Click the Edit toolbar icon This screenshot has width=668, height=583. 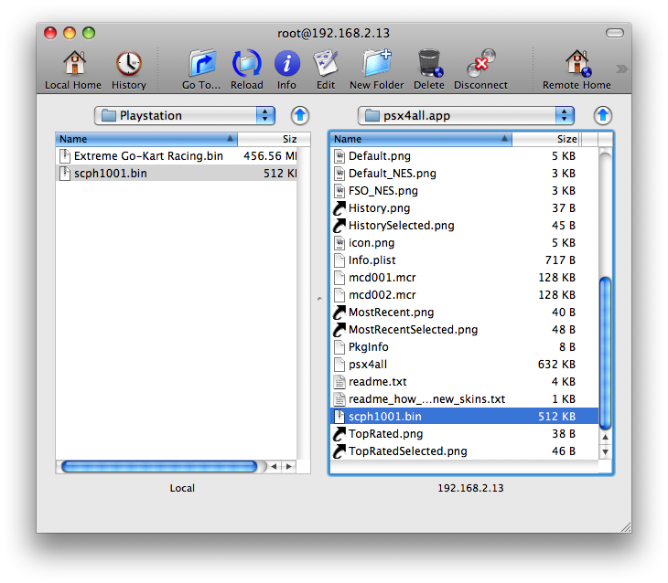coord(326,64)
